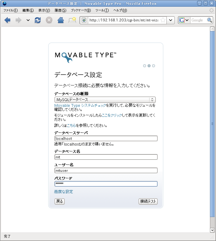Click the データベース設定 page heading
216x241 pixels.
(78, 75)
